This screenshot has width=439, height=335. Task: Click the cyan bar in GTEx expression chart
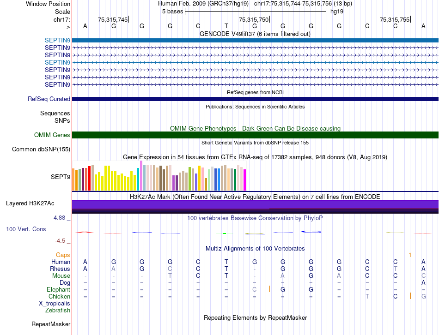138,180
